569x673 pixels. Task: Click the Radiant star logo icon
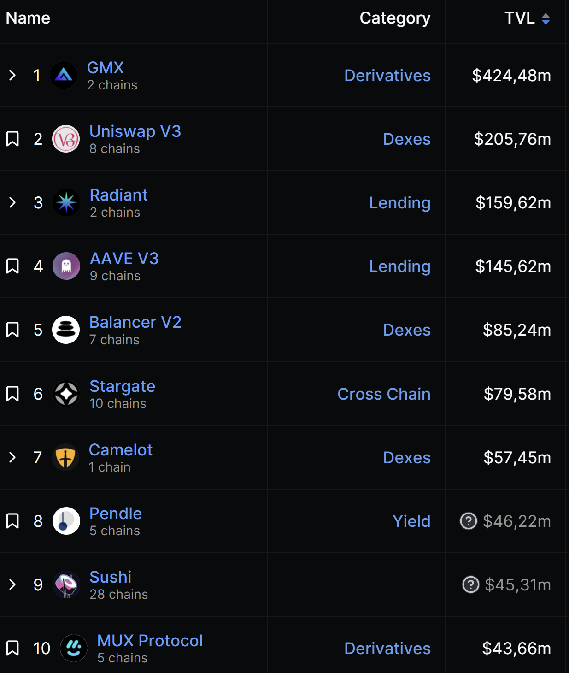tap(66, 202)
